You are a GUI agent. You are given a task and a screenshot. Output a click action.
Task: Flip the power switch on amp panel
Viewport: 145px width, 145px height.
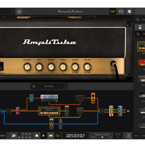1,66
